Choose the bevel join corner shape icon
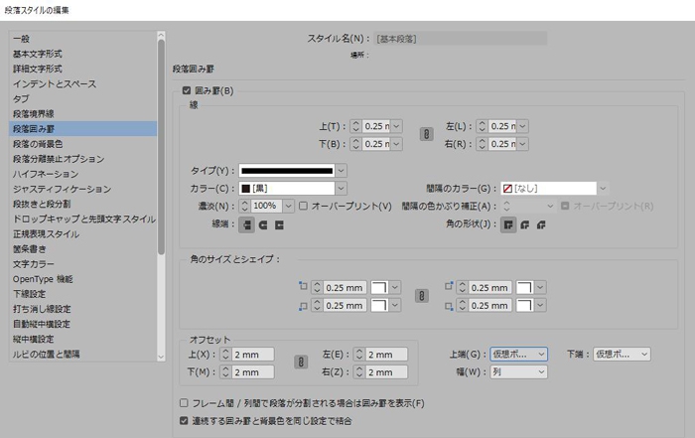The image size is (695, 438). [x=541, y=224]
